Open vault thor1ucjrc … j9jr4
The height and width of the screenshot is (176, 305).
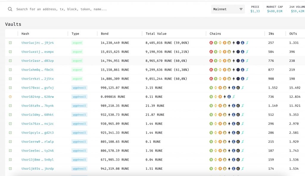tap(38, 43)
